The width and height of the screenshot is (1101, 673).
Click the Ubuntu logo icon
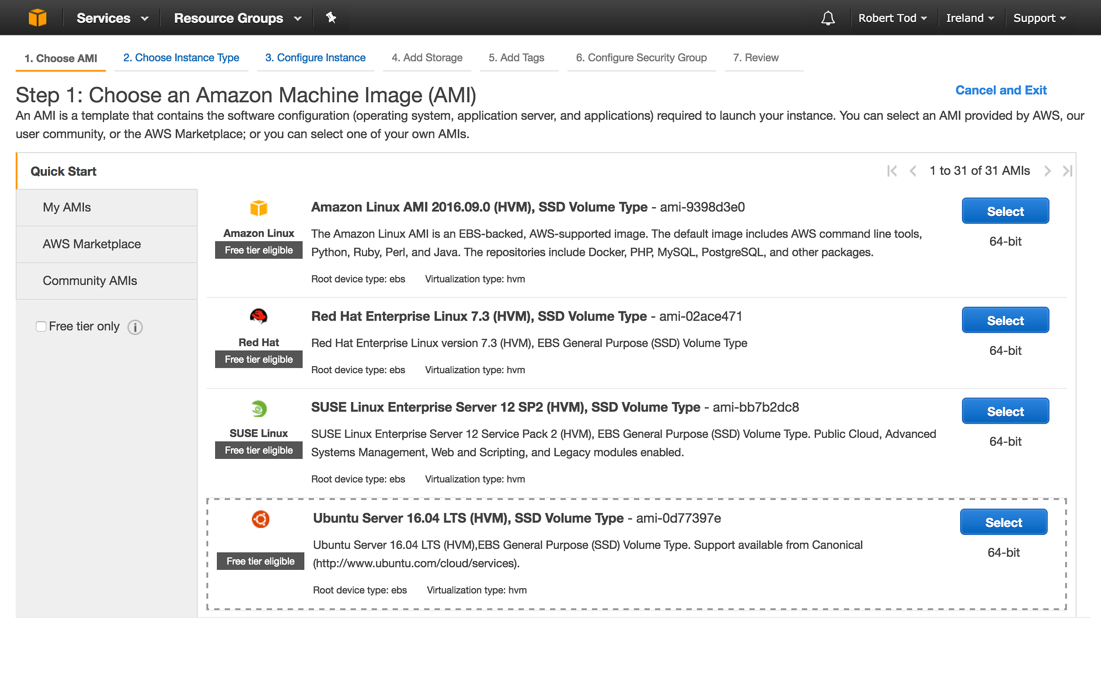pos(261,519)
